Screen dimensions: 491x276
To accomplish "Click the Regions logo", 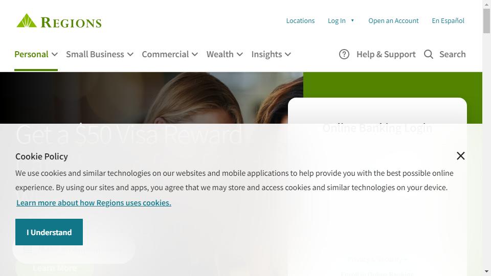I will (x=59, y=20).
